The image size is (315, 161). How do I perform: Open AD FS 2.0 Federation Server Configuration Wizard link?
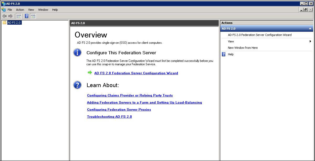point(136,73)
